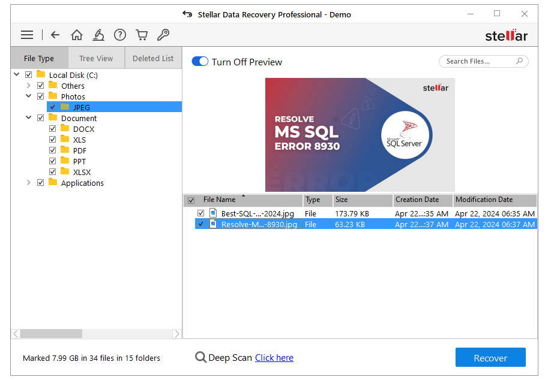Image resolution: width=548 pixels, height=380 pixels.
Task: Switch to the Deleted List tab
Action: [153, 58]
